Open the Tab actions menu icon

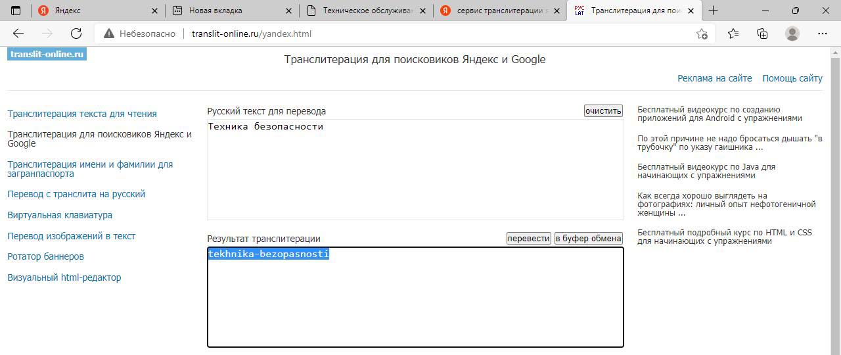pos(16,11)
